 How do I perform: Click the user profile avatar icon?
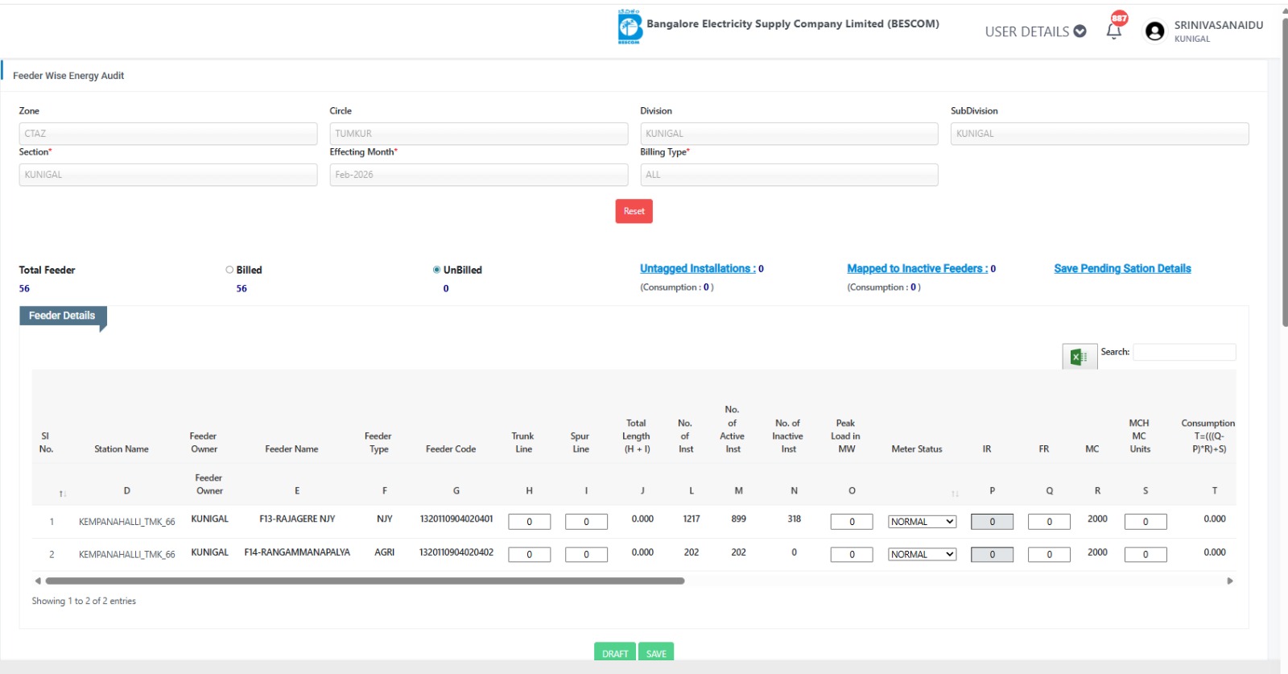pyautogui.click(x=1154, y=31)
